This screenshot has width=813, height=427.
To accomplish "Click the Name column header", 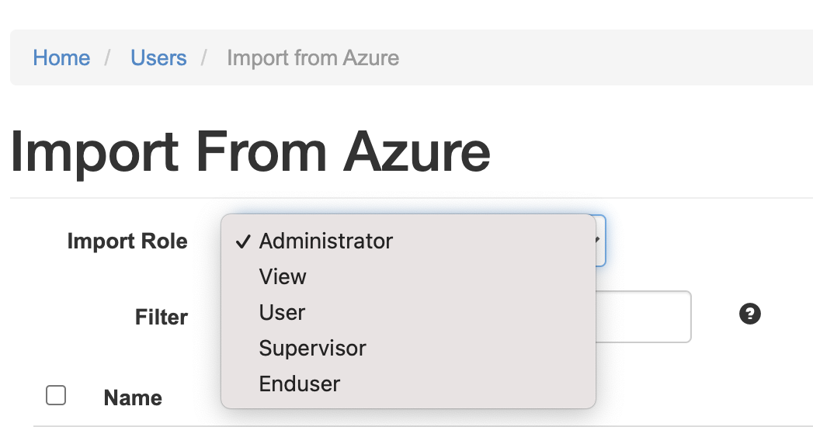I will pos(133,398).
